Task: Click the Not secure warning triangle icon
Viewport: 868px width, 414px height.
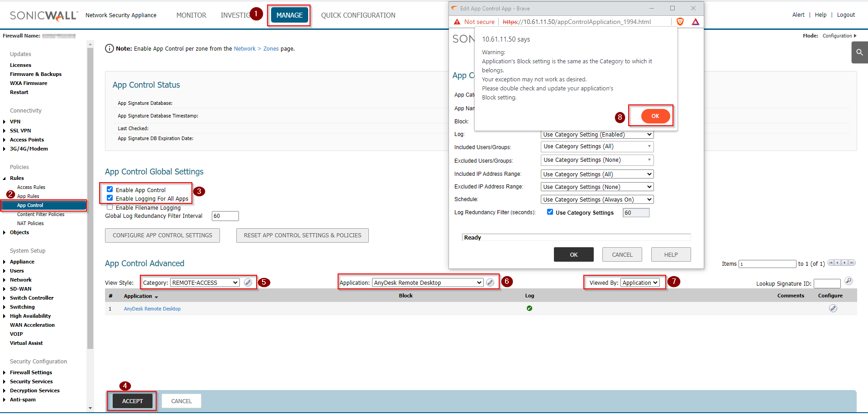Action: [x=457, y=22]
